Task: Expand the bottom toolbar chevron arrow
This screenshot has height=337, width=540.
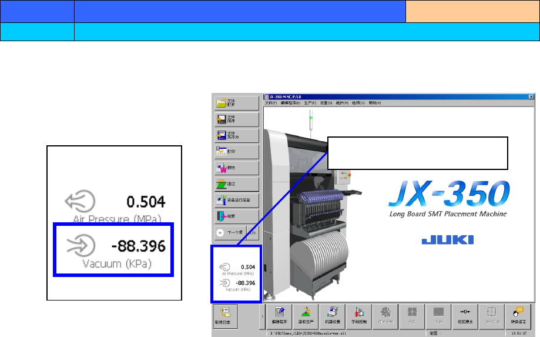Action: 262,316
